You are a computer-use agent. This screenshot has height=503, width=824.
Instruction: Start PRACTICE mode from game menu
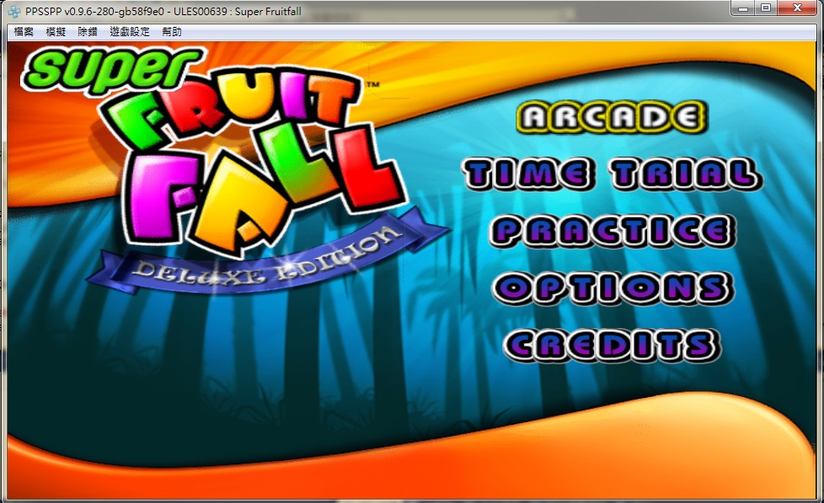(x=612, y=230)
